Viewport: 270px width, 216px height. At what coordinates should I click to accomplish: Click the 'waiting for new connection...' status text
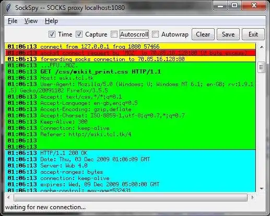[x=45, y=207]
